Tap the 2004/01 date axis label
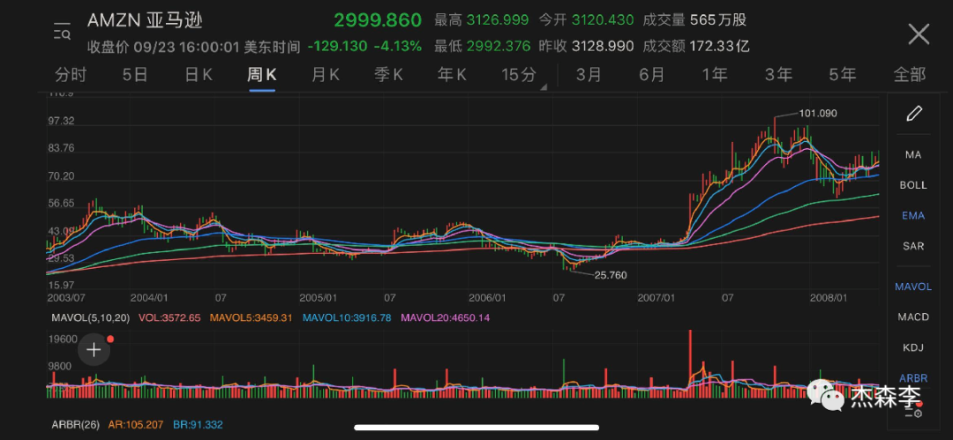This screenshot has width=953, height=440. (x=149, y=298)
